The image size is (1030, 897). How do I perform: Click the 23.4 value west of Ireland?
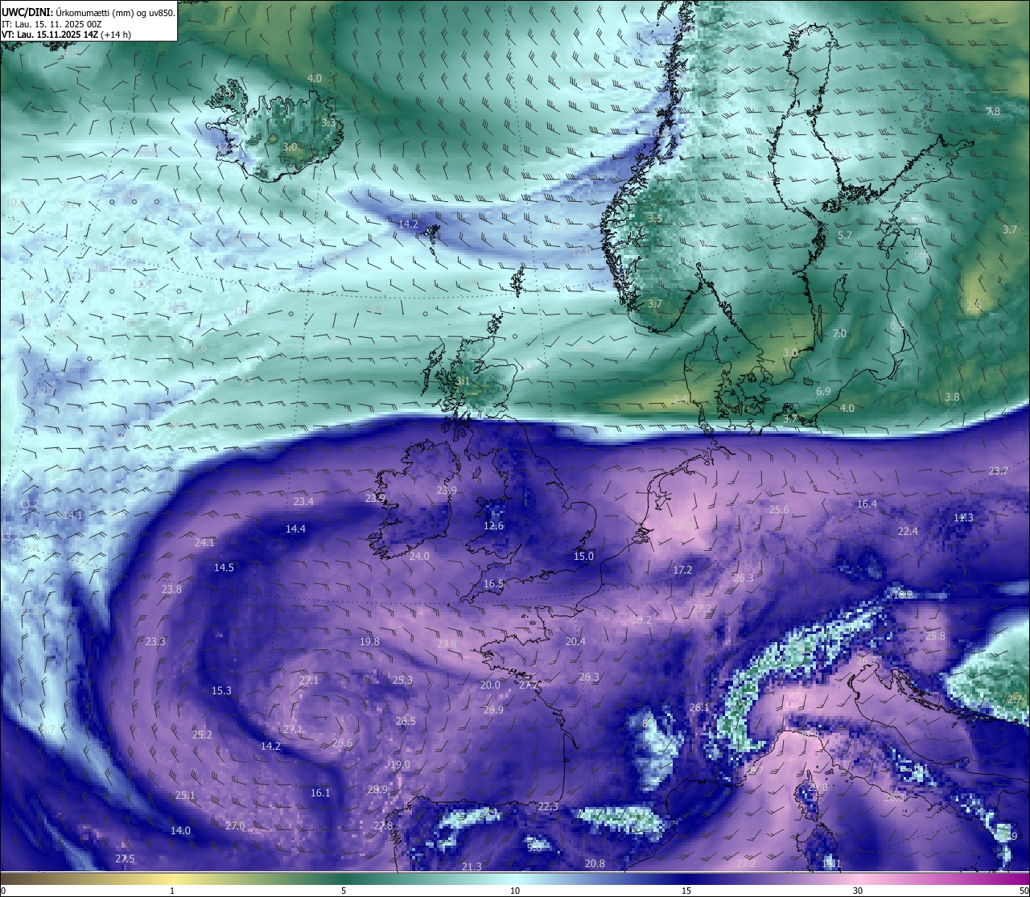click(303, 501)
